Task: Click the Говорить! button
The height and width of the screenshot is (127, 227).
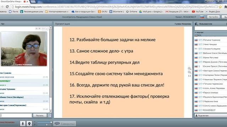Action: click(x=65, y=123)
